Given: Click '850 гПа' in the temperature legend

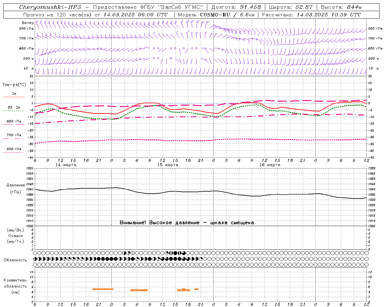Looking at the screenshot, I should (x=14, y=121).
